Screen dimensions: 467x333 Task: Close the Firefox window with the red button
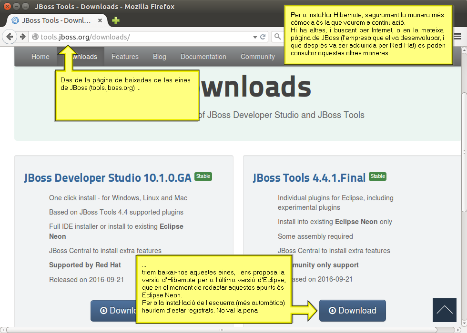pos(7,6)
